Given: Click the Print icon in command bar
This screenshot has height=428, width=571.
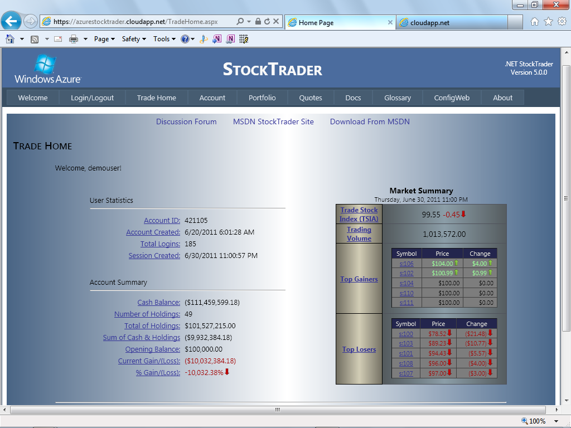Looking at the screenshot, I should 74,39.
